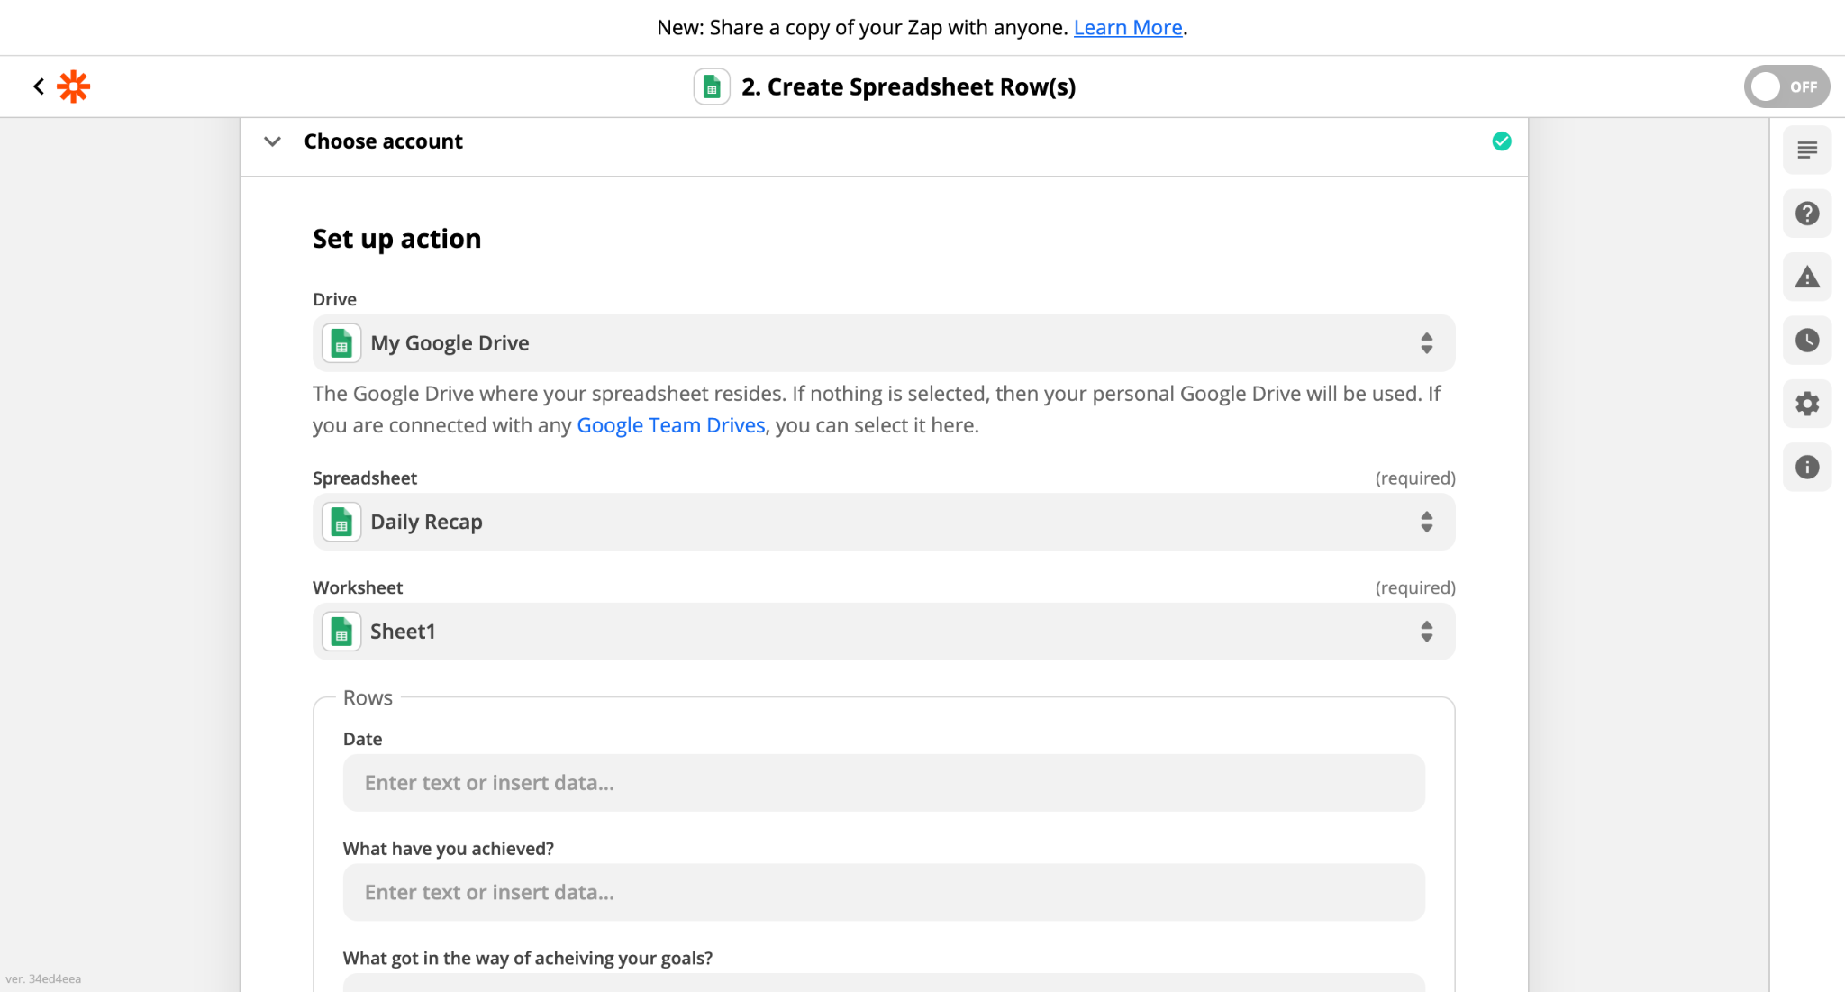Go back using the left arrow
This screenshot has height=992, width=1845.
point(39,86)
